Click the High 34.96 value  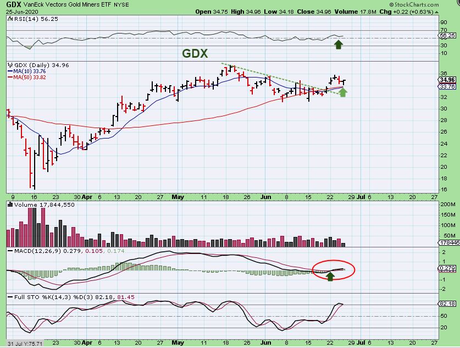[246, 12]
